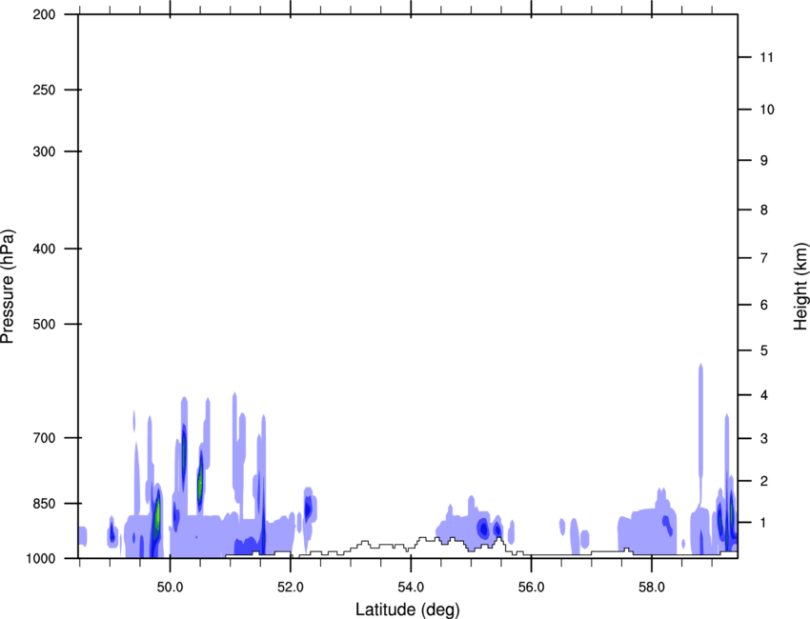The width and height of the screenshot is (810, 619).
Task: Click the Height (km) axis title
Action: [800, 287]
